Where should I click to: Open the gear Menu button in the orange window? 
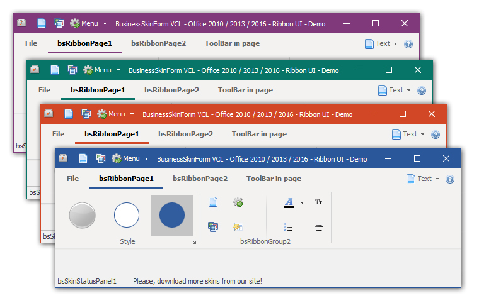coord(111,114)
